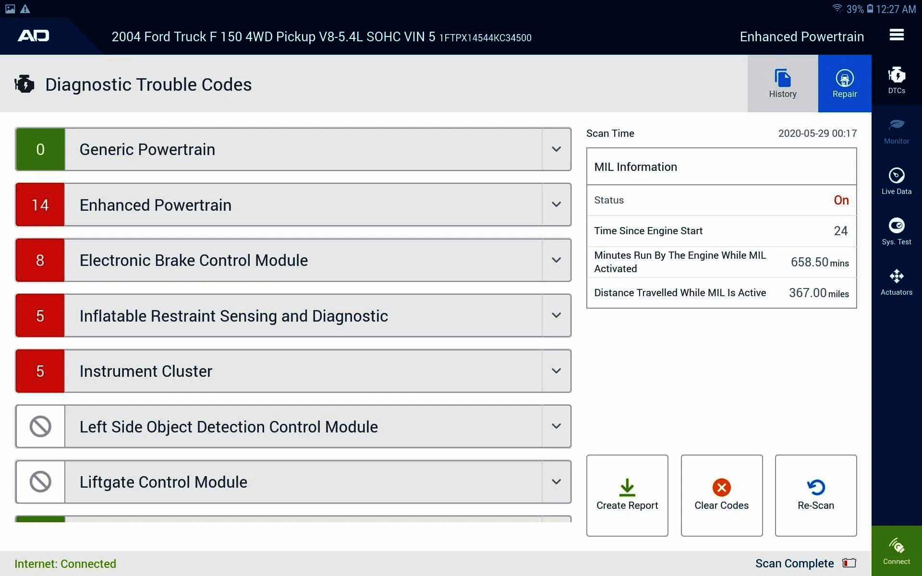Open Actuators in the sidebar
The width and height of the screenshot is (922, 576).
pos(896,282)
